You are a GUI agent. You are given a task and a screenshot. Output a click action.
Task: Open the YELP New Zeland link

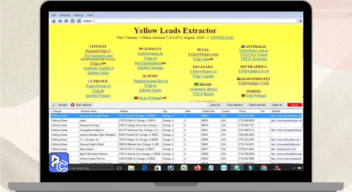[x=254, y=55]
